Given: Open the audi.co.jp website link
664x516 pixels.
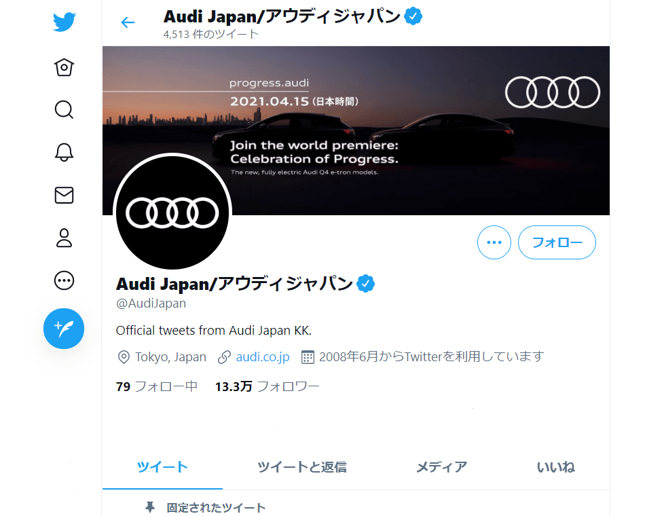Looking at the screenshot, I should coord(263,356).
